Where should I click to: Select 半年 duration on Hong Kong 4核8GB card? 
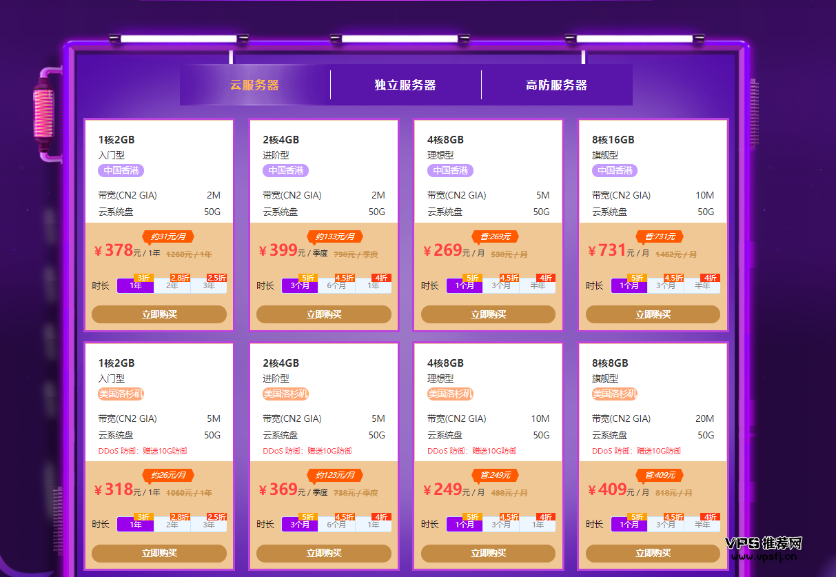tap(538, 285)
